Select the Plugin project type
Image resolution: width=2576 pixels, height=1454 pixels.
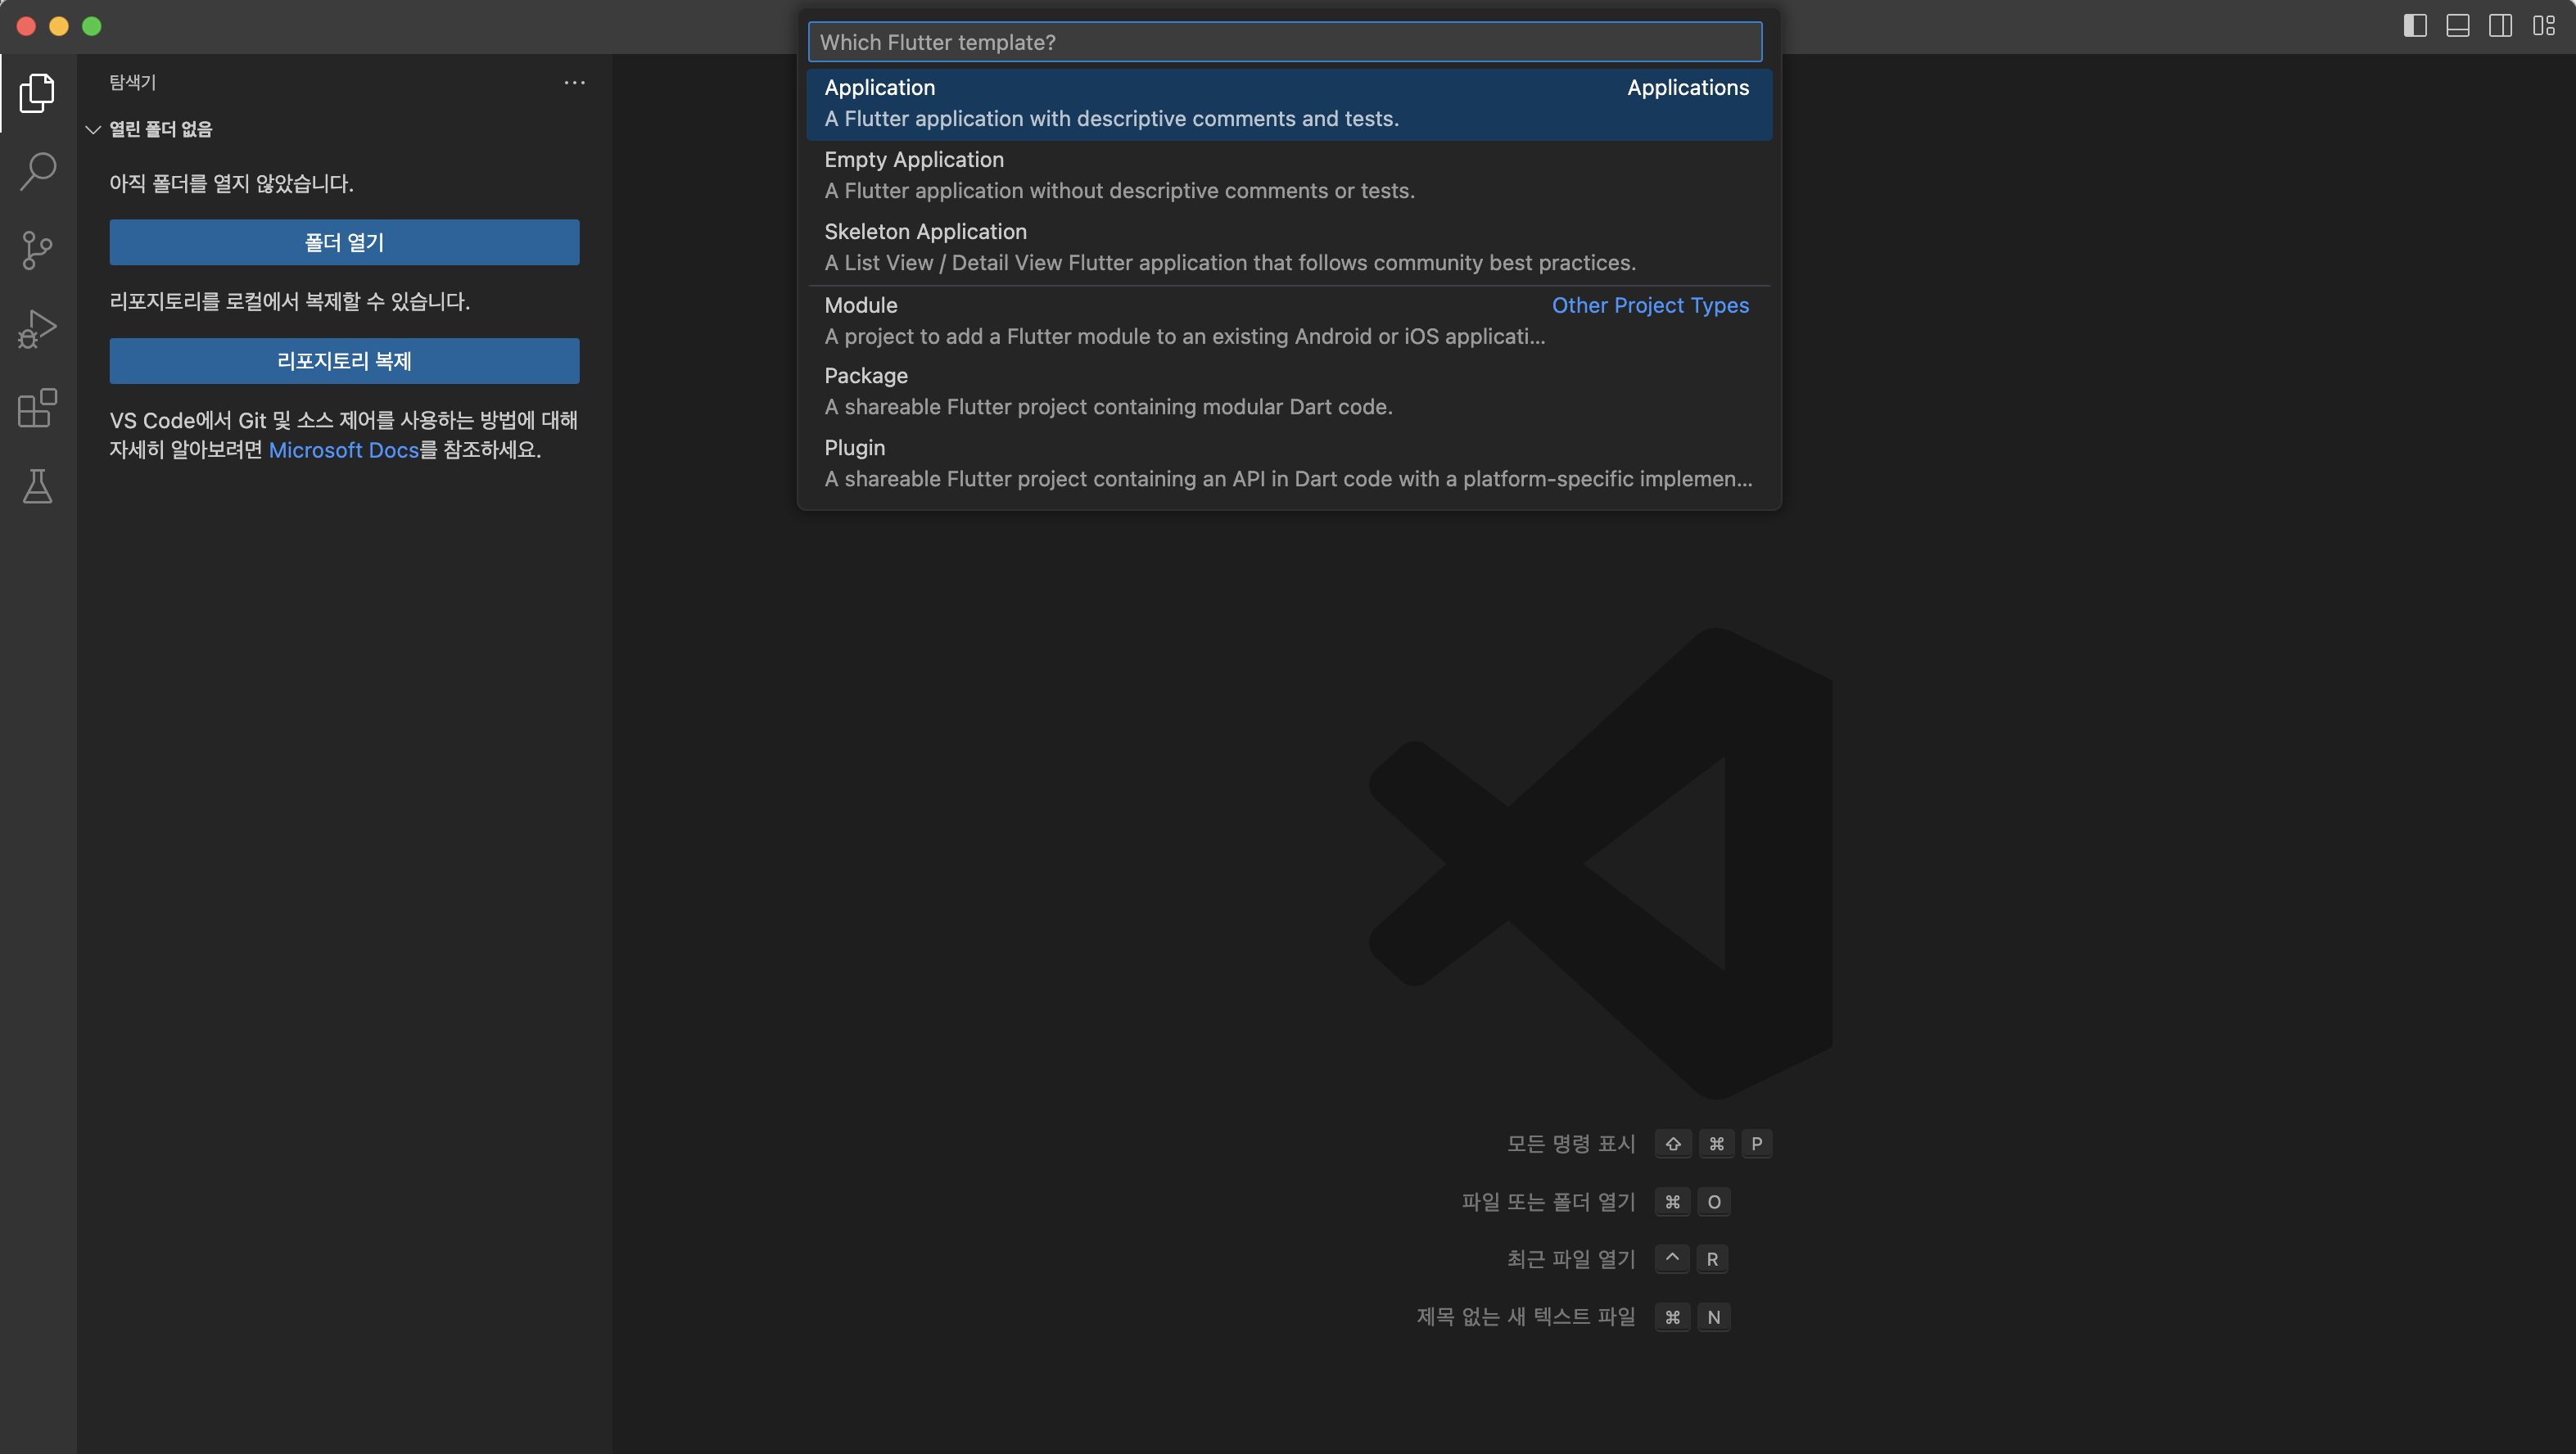coord(1288,463)
